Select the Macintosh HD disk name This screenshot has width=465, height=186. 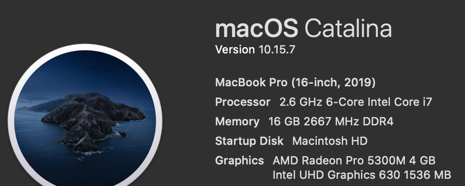click(330, 141)
